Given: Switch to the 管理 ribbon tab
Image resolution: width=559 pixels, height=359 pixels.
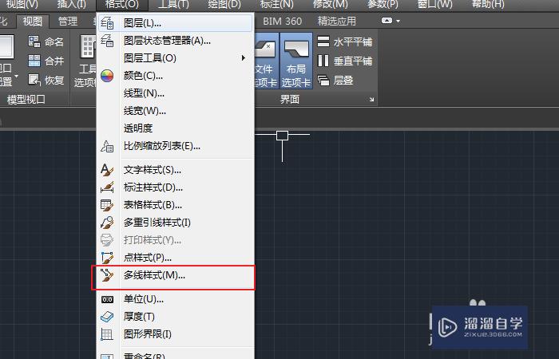Looking at the screenshot, I should coord(68,22).
